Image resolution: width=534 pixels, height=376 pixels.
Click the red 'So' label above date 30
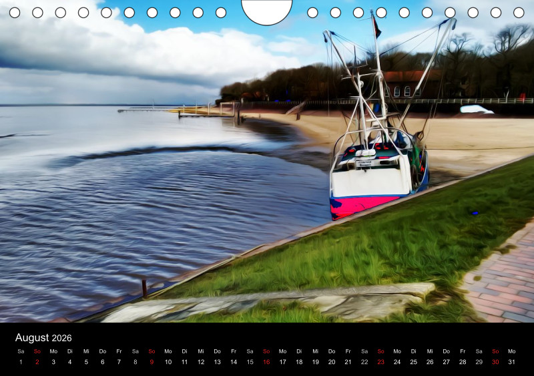(495, 351)
